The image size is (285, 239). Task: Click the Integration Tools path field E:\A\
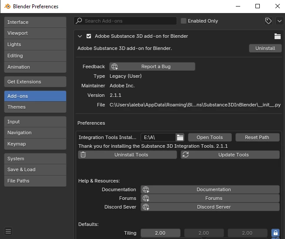pos(158,137)
